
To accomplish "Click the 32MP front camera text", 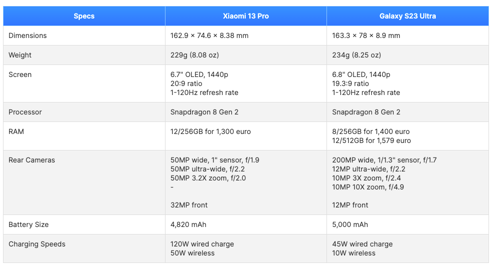I will coord(189,205).
